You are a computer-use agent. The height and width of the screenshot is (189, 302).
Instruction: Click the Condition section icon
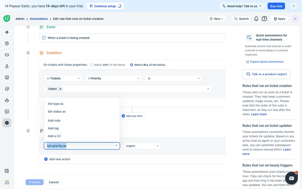point(41,53)
